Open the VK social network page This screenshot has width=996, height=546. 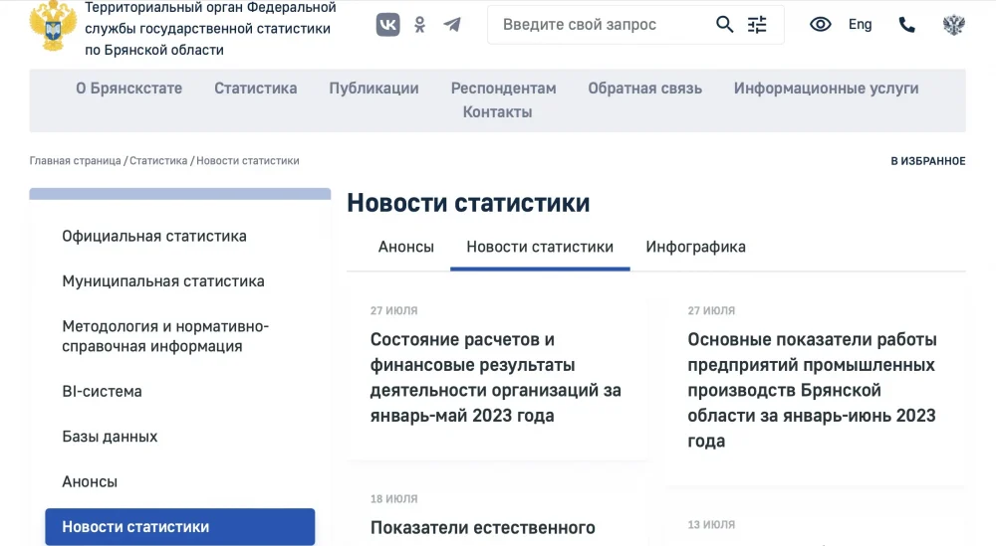[x=387, y=25]
